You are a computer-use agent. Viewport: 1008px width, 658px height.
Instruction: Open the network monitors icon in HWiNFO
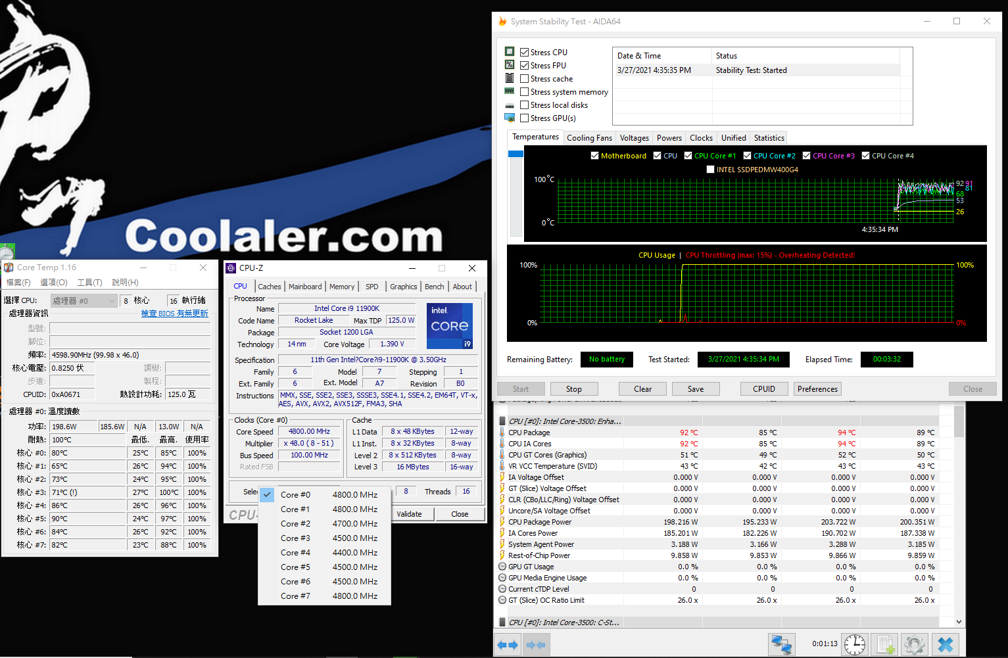pos(781,644)
